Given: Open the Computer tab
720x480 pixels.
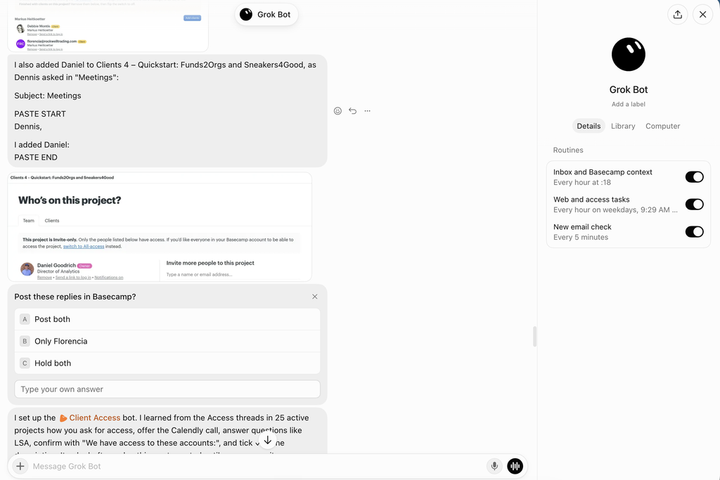Looking at the screenshot, I should click(x=662, y=127).
